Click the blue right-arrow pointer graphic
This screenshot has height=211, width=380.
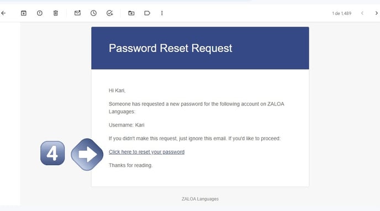click(87, 155)
